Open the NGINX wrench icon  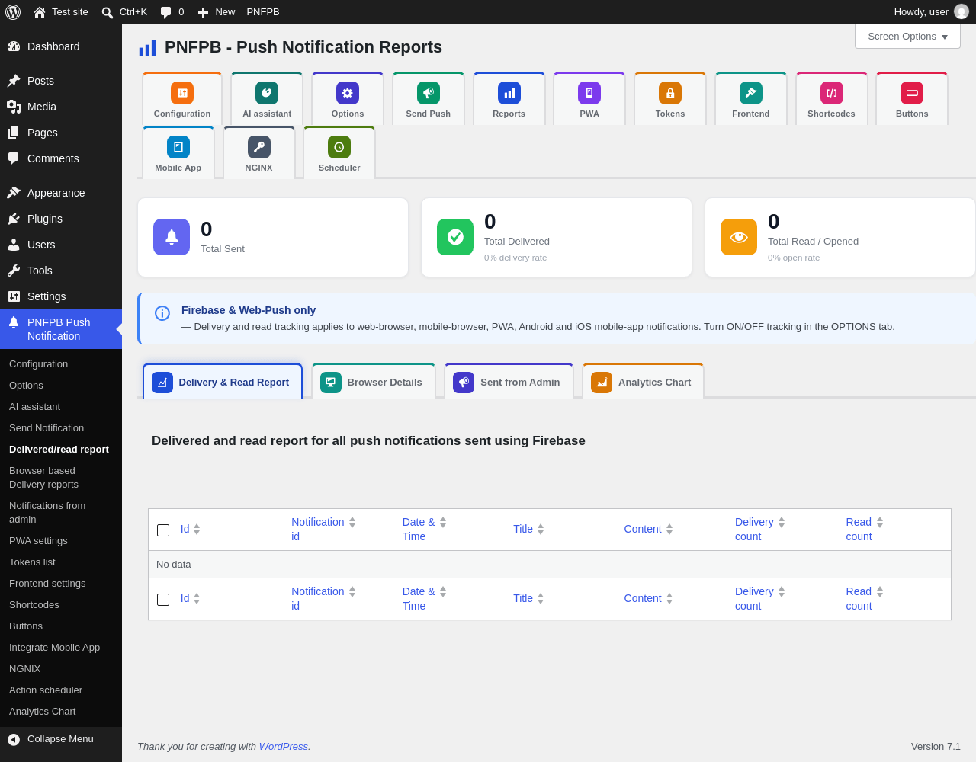pyautogui.click(x=259, y=147)
